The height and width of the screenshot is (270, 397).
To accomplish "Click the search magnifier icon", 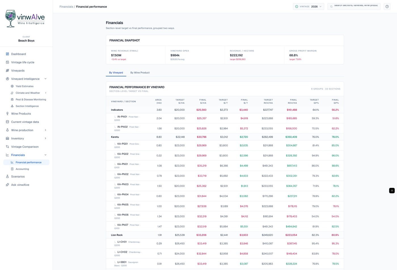I will [331, 7].
